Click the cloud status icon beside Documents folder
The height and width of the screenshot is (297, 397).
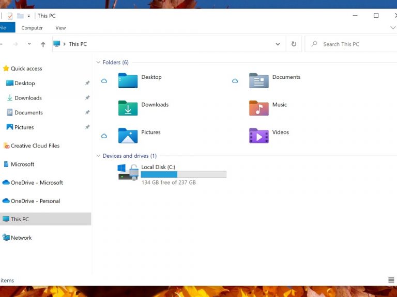[235, 81]
